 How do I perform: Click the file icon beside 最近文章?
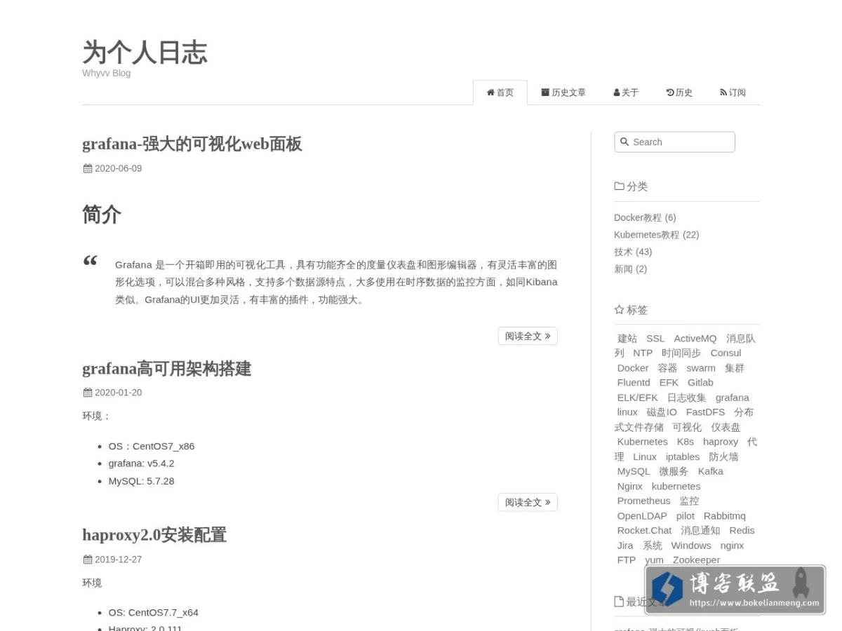point(619,602)
